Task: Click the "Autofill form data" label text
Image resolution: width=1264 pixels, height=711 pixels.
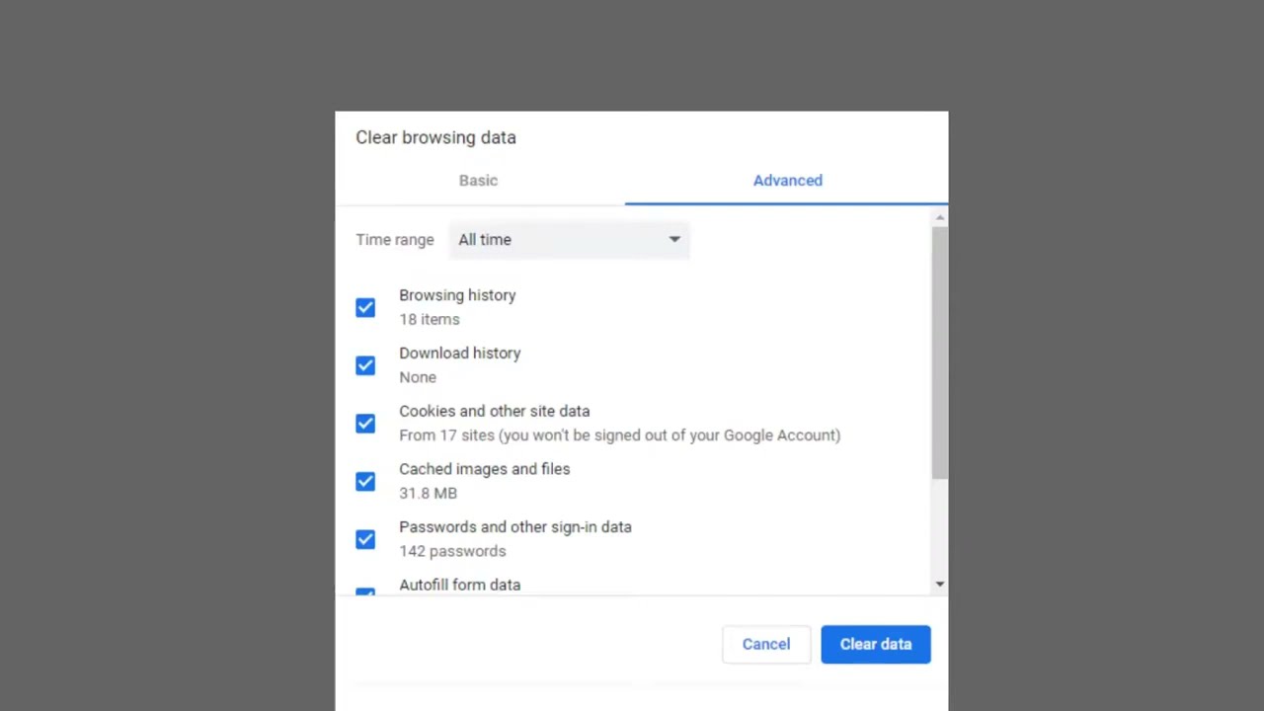Action: tap(459, 585)
